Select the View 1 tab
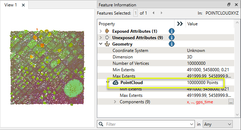 tap(11, 5)
